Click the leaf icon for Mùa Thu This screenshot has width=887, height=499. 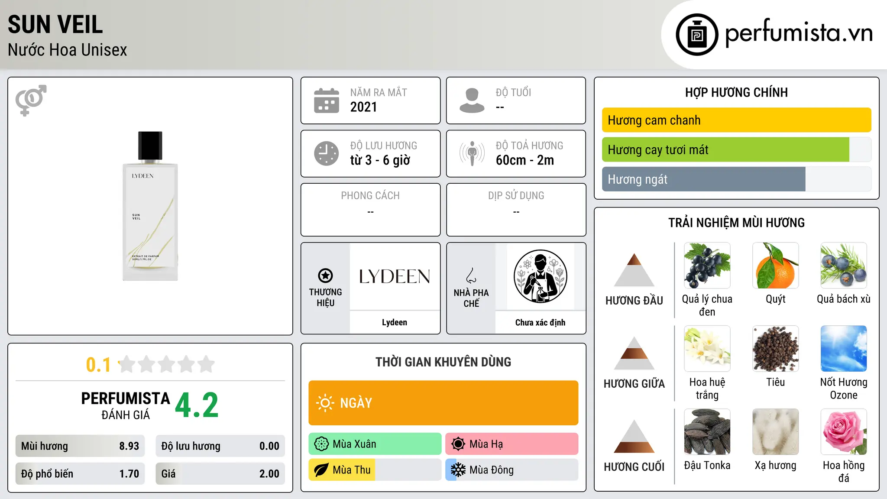click(x=321, y=470)
